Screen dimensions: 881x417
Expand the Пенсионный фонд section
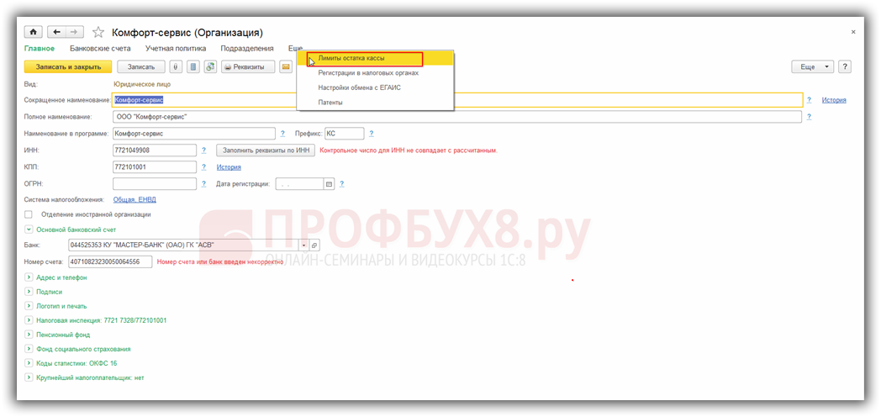click(x=29, y=335)
